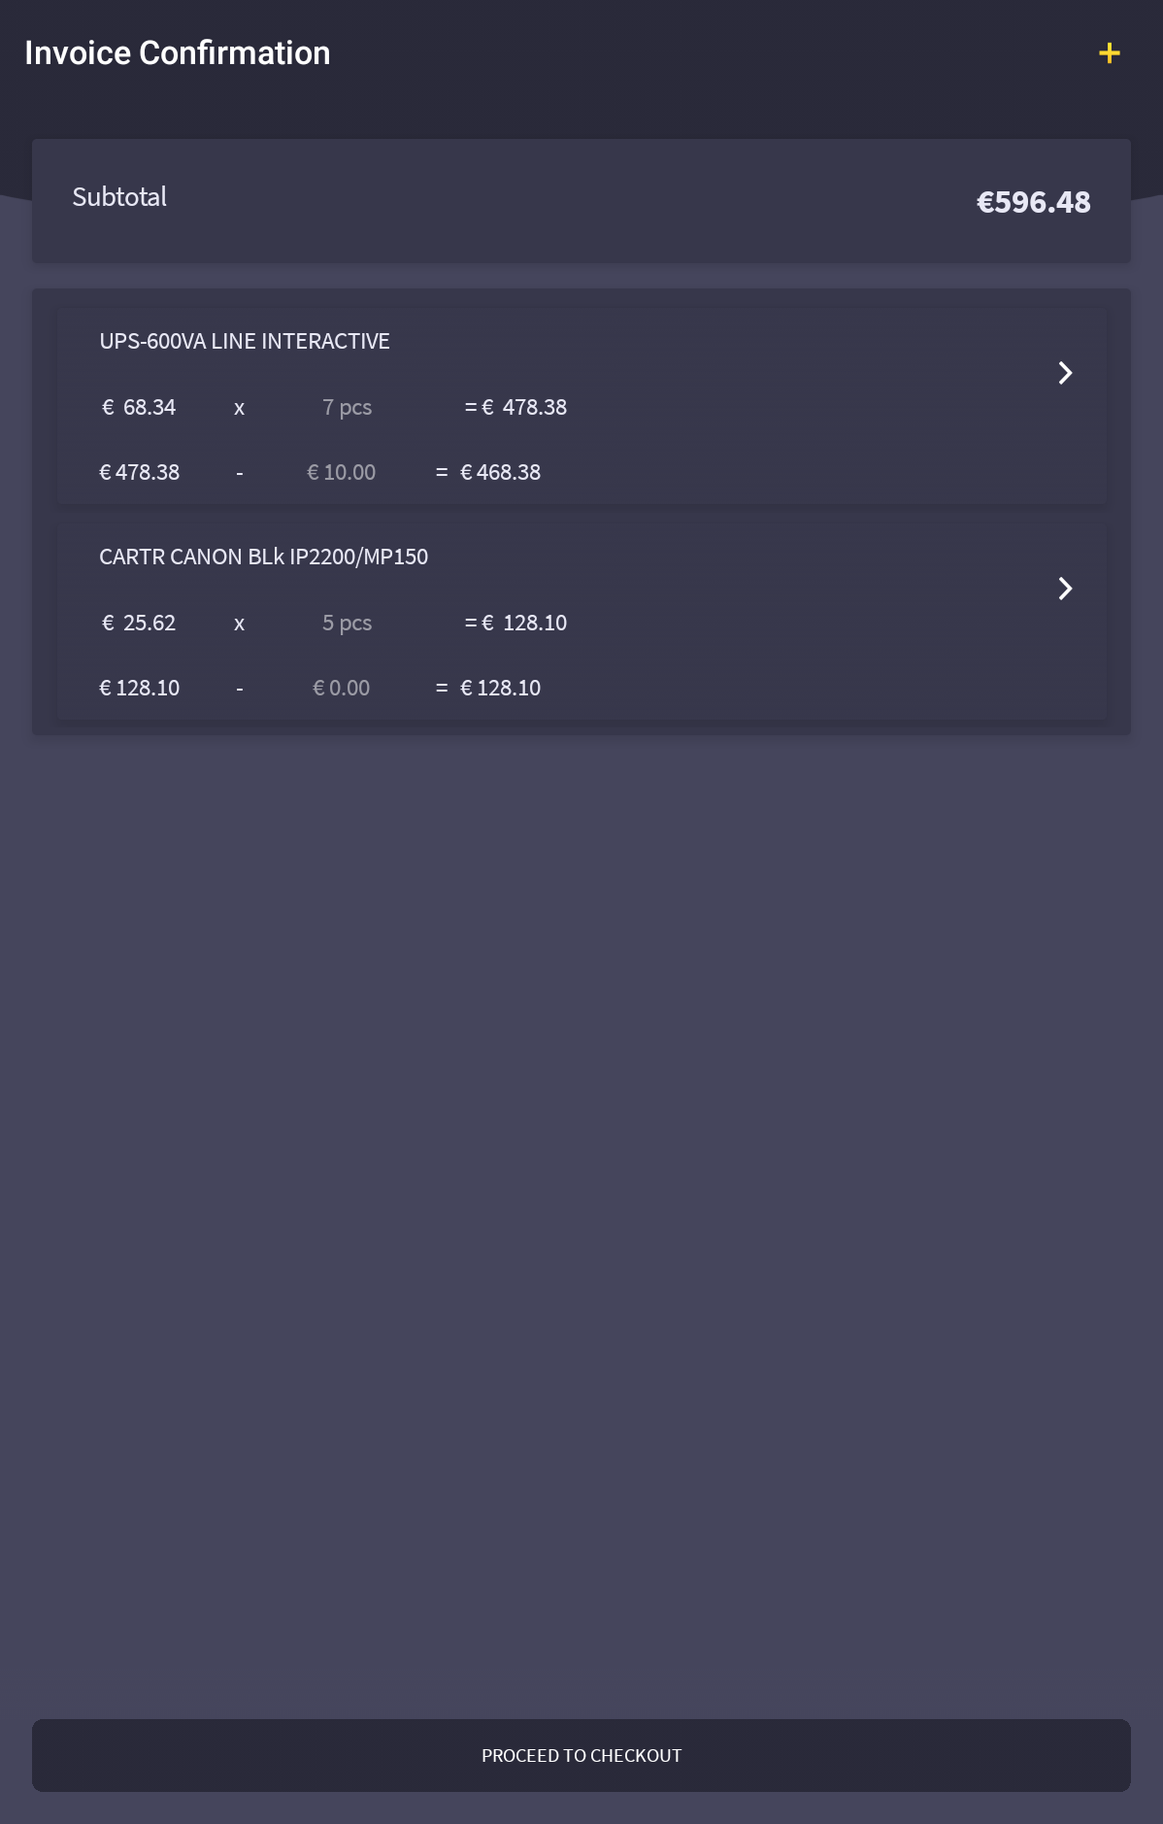The width and height of the screenshot is (1163, 1824).
Task: Click the Subtotal label
Action: tap(119, 197)
